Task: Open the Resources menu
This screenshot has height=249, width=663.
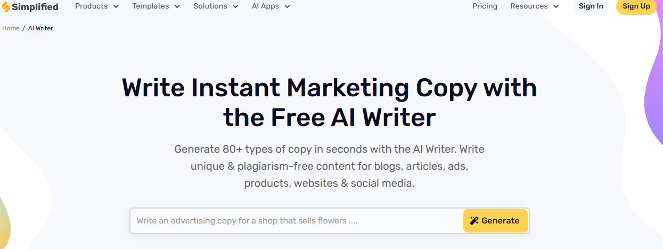Action: [529, 6]
